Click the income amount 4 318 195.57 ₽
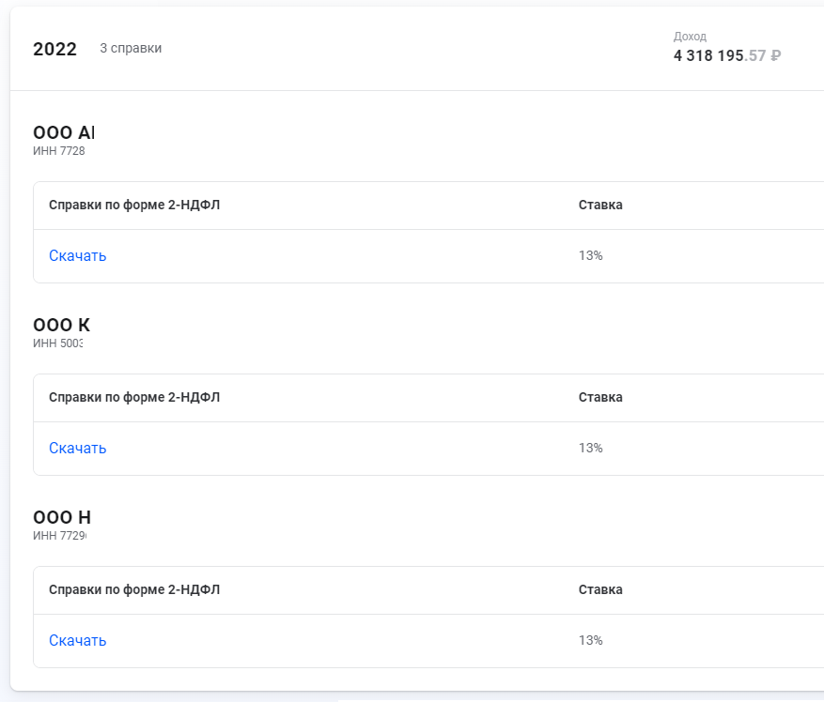The width and height of the screenshot is (824, 702). (726, 55)
